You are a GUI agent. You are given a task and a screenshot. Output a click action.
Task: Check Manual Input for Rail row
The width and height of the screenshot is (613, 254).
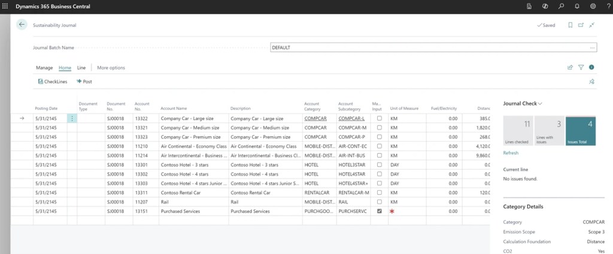click(x=379, y=202)
